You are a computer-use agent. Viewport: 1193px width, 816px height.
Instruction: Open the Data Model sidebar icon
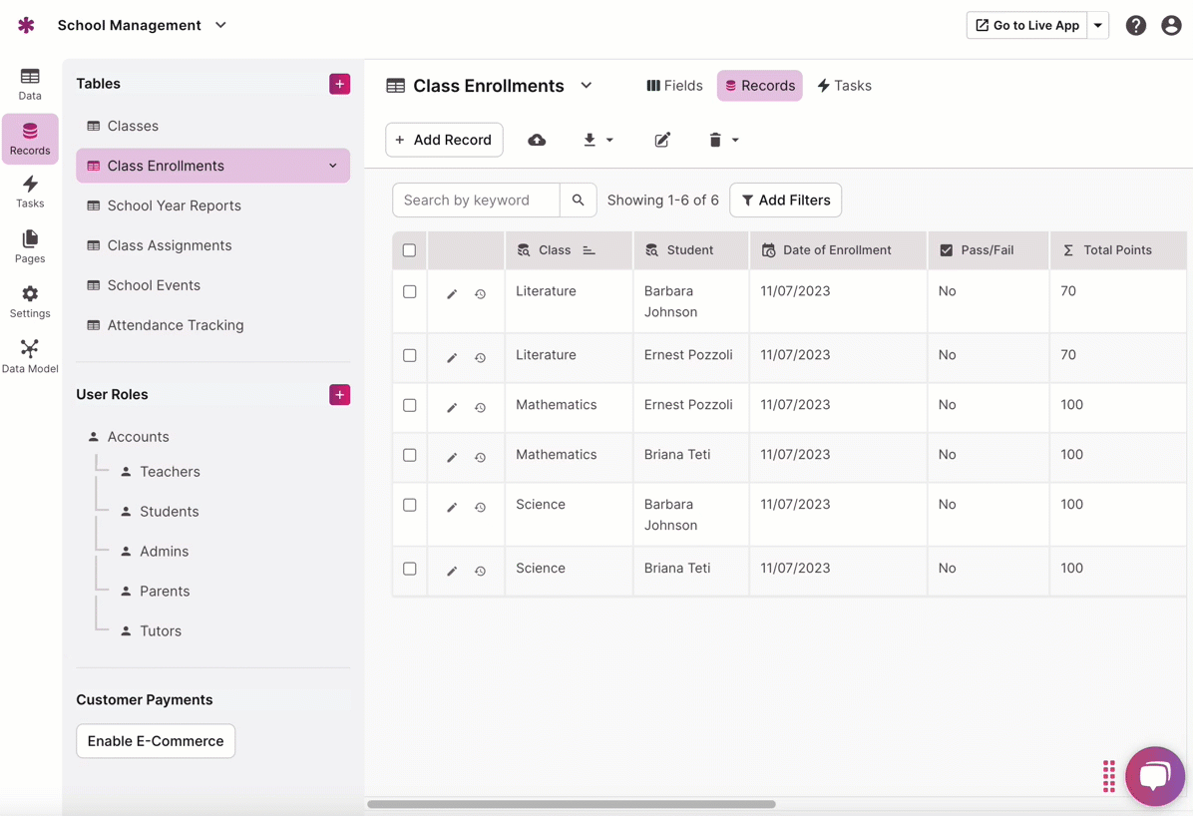tap(30, 355)
